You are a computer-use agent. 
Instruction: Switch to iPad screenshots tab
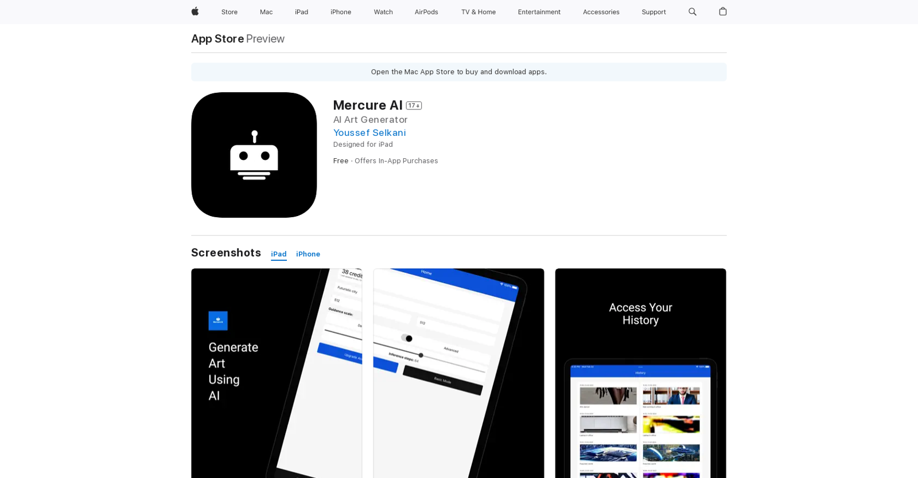coord(279,254)
